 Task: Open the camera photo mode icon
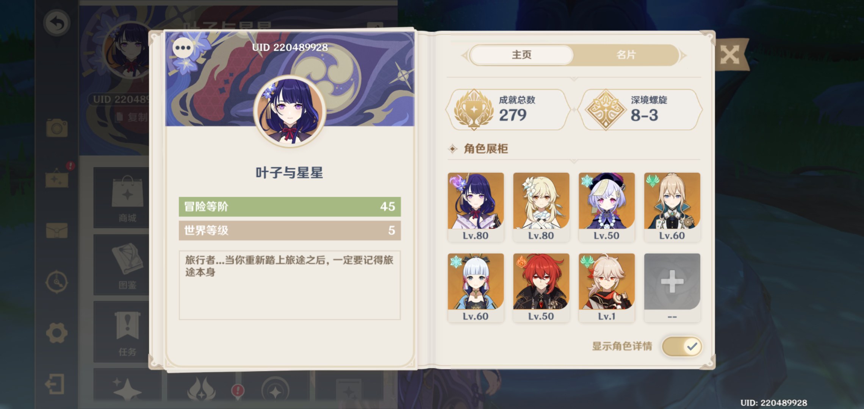click(57, 128)
